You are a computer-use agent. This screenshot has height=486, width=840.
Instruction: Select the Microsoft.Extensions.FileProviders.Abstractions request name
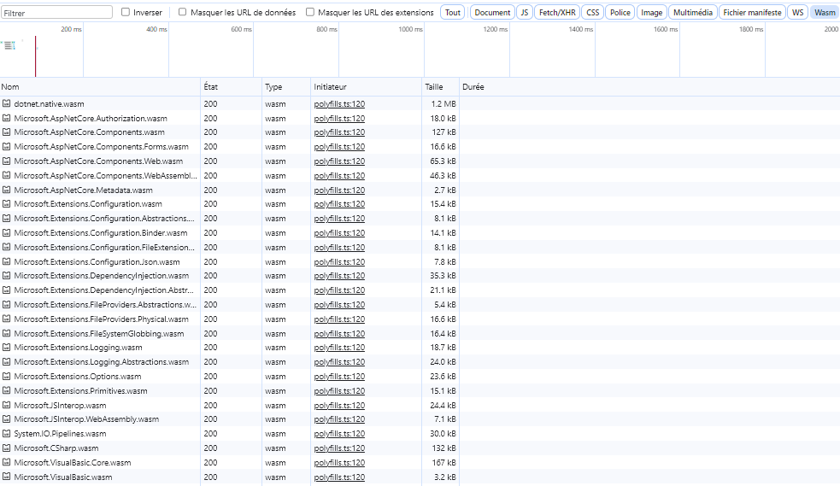point(105,305)
